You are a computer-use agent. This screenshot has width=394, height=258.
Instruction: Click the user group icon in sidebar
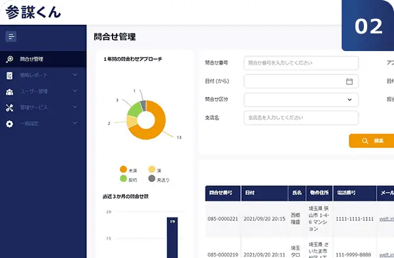(10, 92)
